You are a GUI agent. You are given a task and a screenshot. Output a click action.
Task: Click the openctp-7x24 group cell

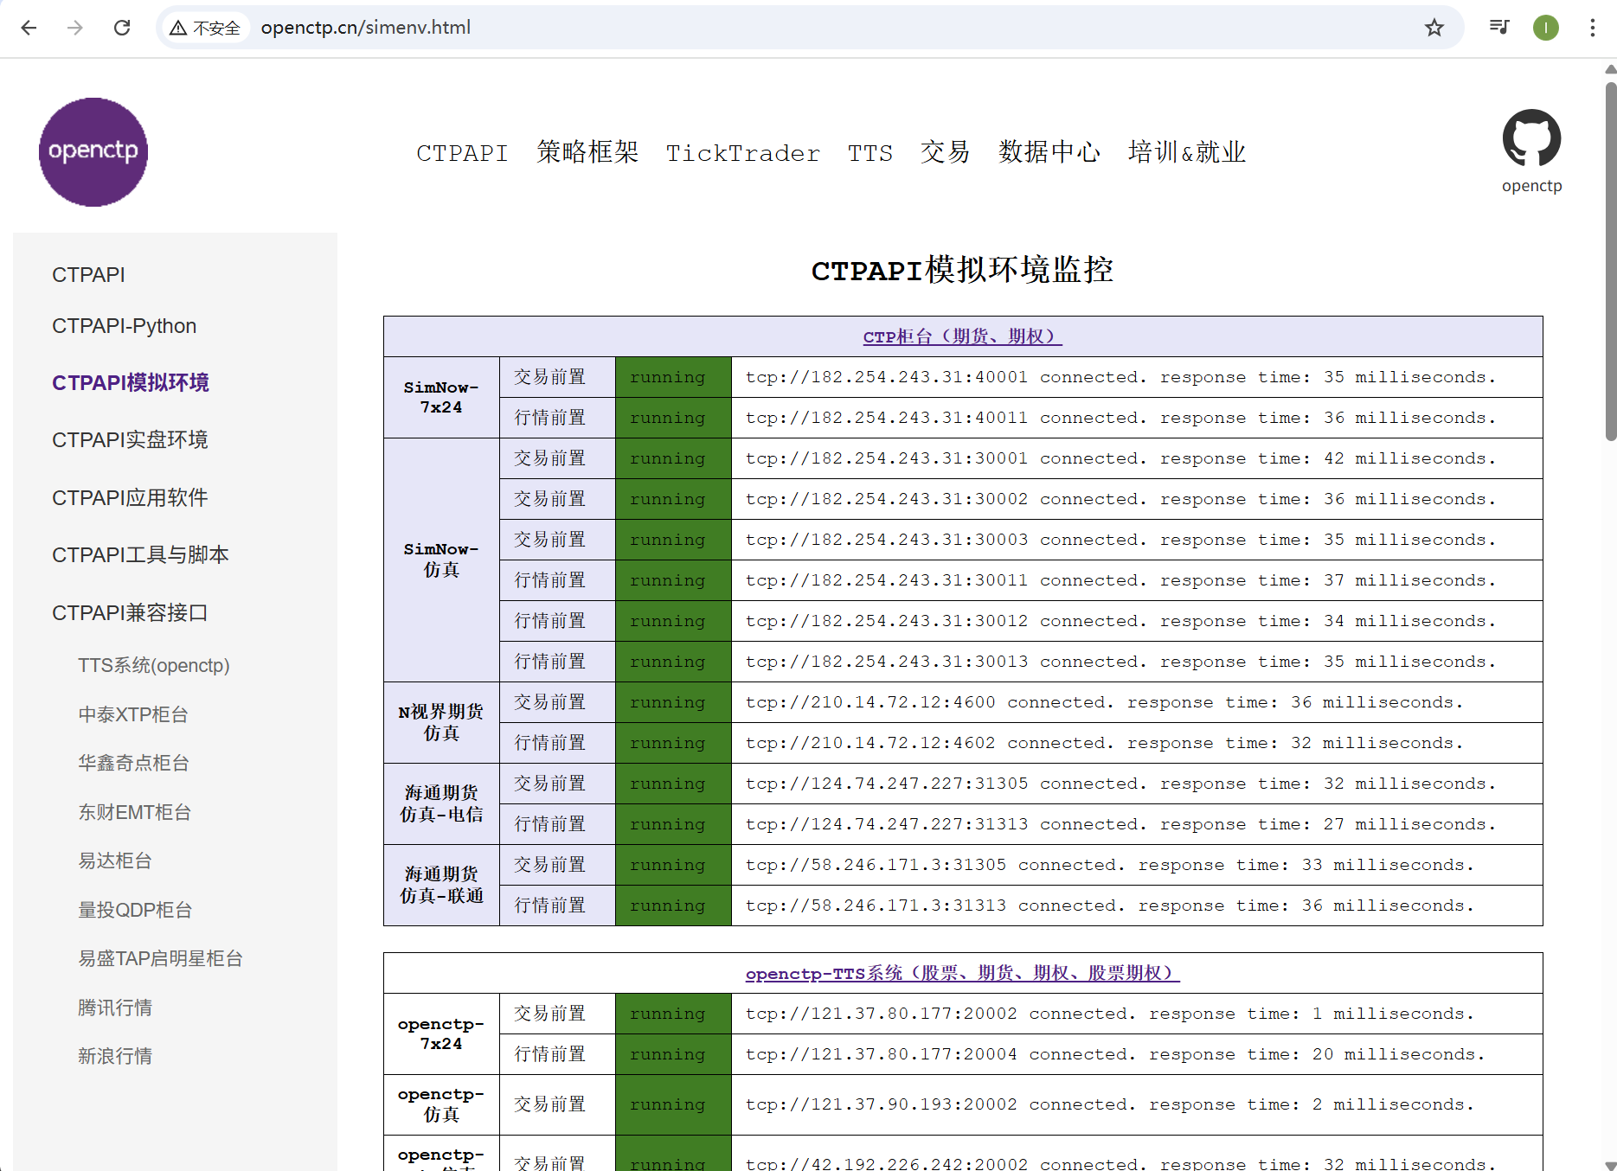click(441, 1033)
